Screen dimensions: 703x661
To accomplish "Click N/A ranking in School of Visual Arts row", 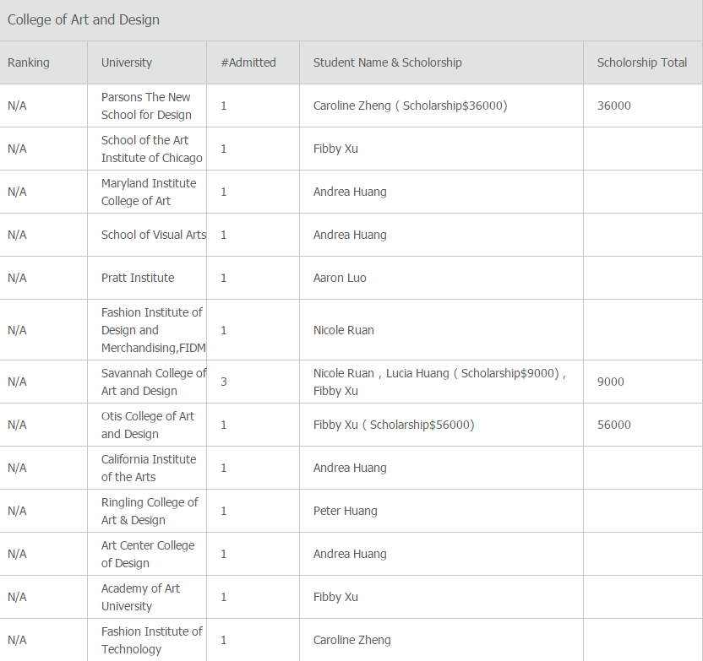I will point(17,235).
